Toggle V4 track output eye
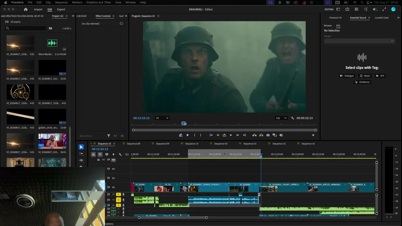The height and width of the screenshot is (226, 402). pyautogui.click(x=113, y=160)
